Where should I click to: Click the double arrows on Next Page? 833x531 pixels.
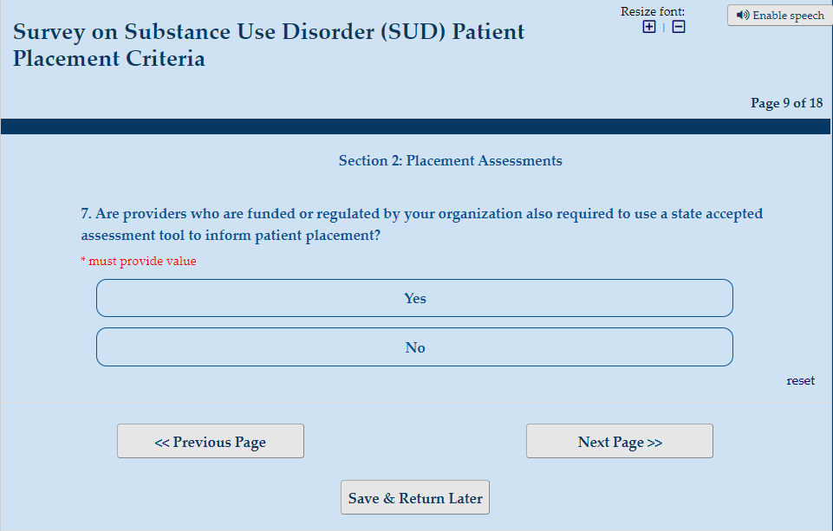654,443
